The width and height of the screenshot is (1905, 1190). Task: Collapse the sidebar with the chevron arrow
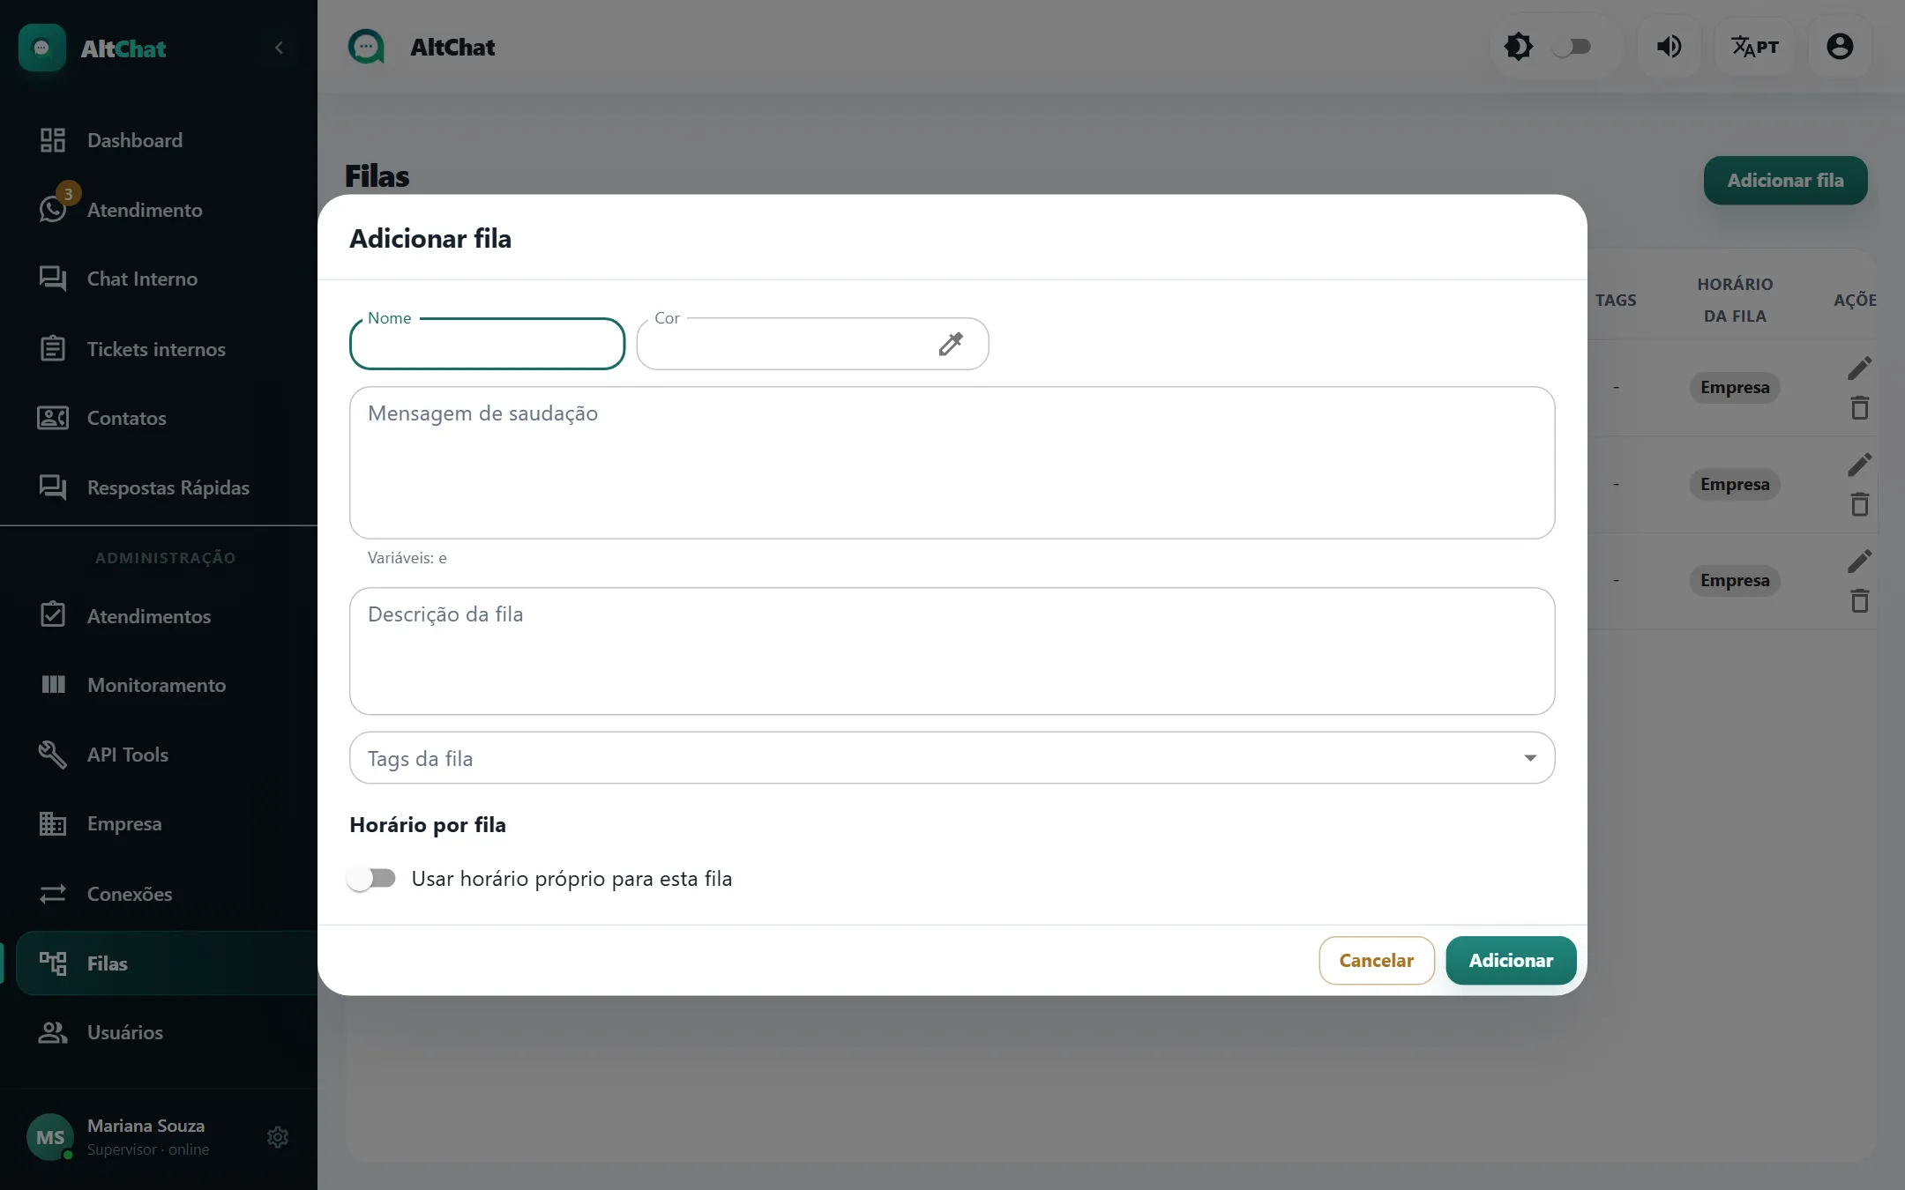280,48
